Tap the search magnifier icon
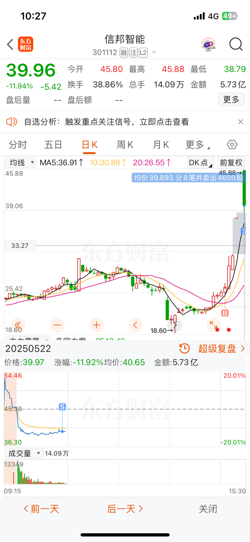The image size is (250, 542). tap(236, 44)
